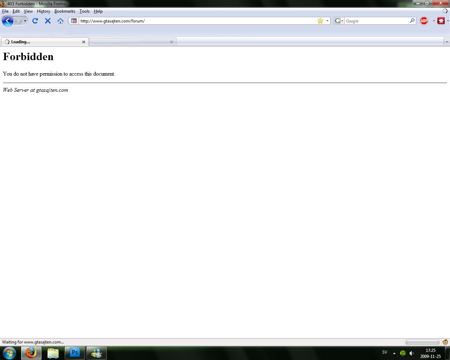Click the search magnifier icon

[x=412, y=21]
